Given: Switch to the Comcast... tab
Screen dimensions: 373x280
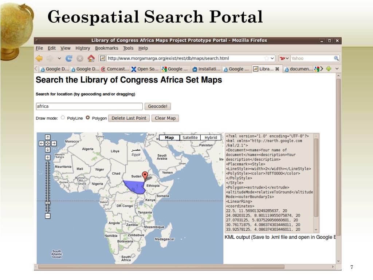Looking at the screenshot, I should tap(115, 69).
